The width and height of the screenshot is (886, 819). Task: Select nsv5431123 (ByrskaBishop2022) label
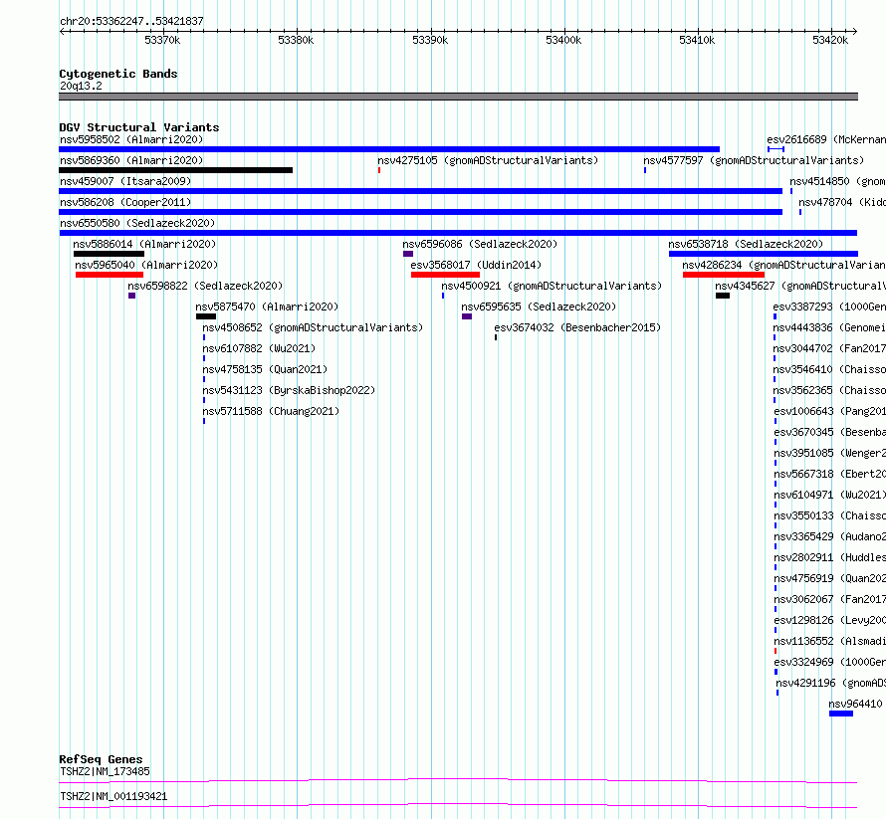point(289,390)
